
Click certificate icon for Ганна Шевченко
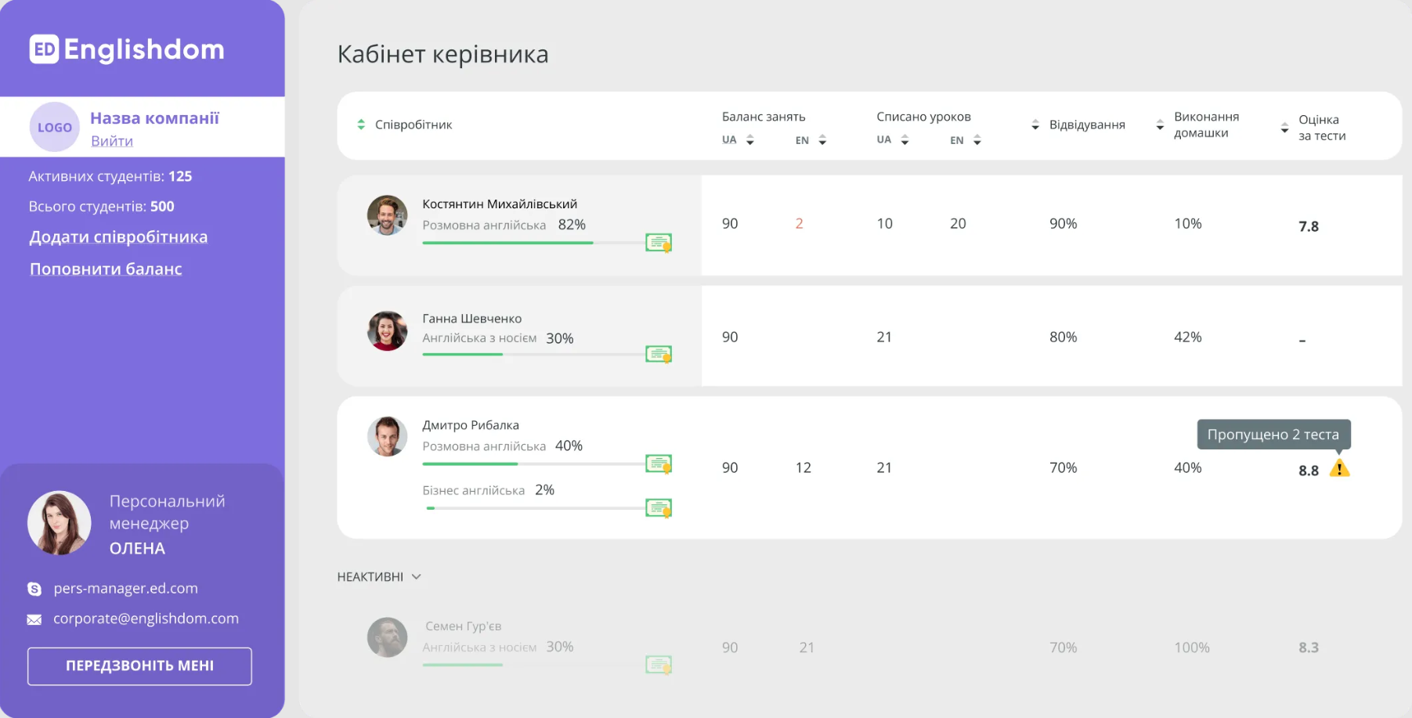click(x=658, y=355)
